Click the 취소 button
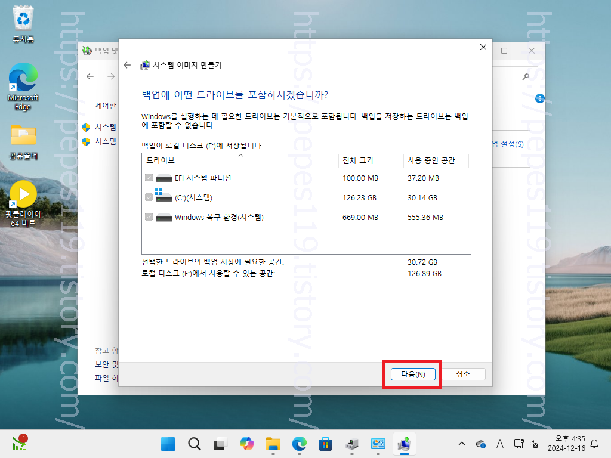Viewport: 611px width, 458px height. pos(463,375)
